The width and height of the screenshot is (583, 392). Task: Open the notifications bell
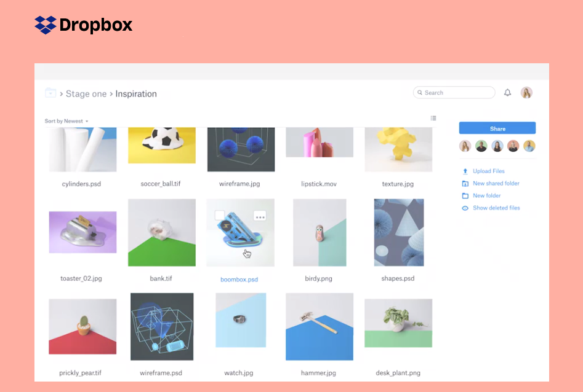pyautogui.click(x=507, y=93)
